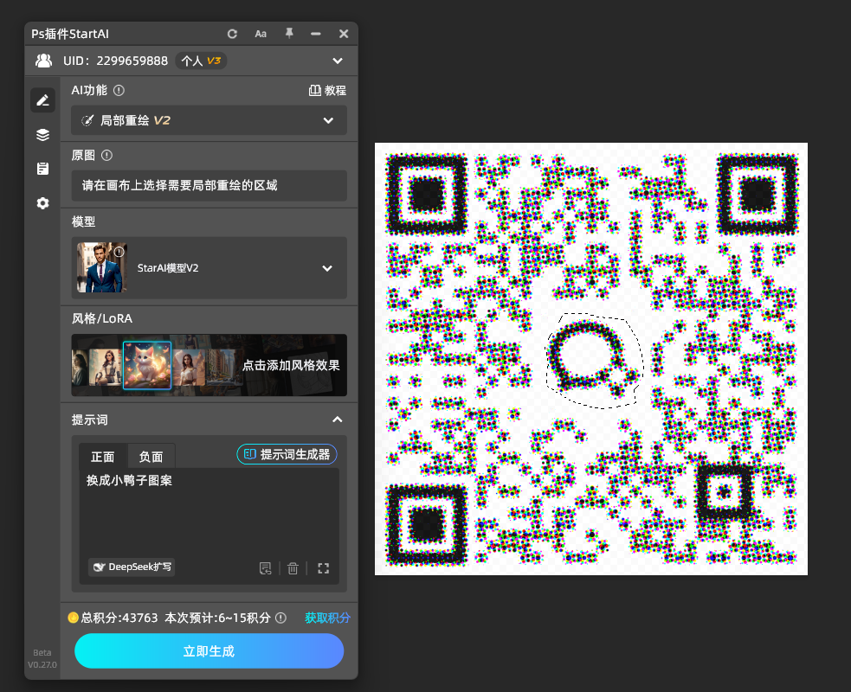The width and height of the screenshot is (851, 692).
Task: Click the 总积分:43763 text
Action: pyautogui.click(x=119, y=618)
